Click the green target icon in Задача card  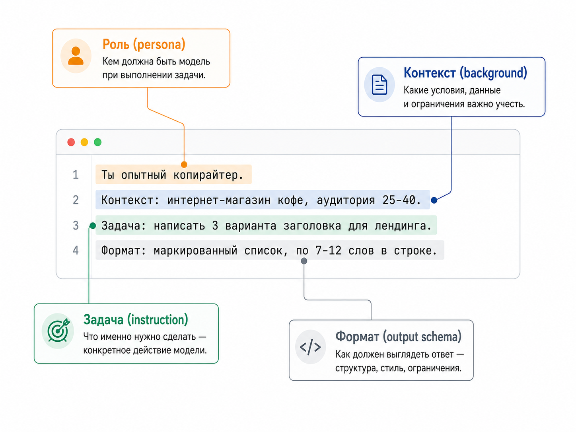[x=58, y=331]
